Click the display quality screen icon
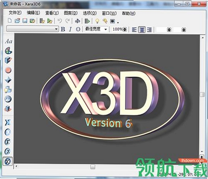Screen dimensions: 208x179 click(112, 21)
